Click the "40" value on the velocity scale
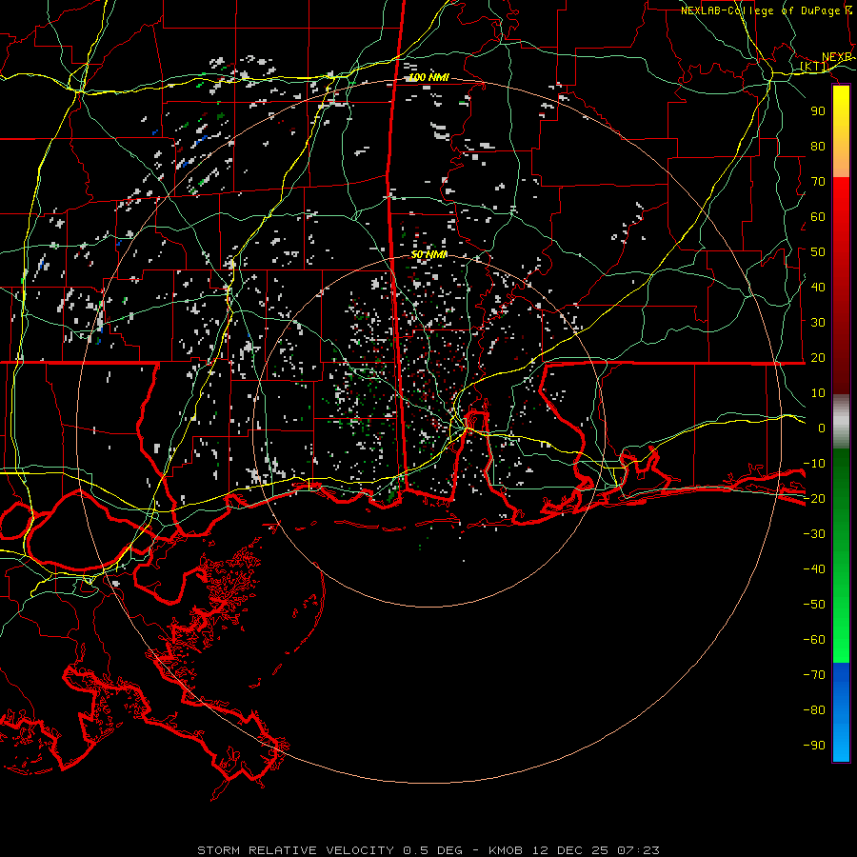This screenshot has height=857, width=857. coord(818,287)
